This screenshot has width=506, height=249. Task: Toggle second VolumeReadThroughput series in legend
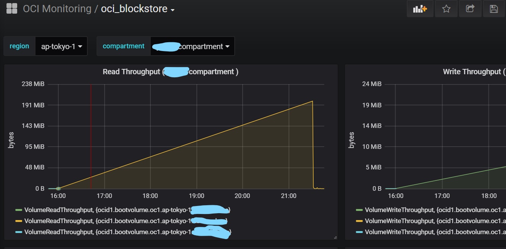pyautogui.click(x=126, y=221)
